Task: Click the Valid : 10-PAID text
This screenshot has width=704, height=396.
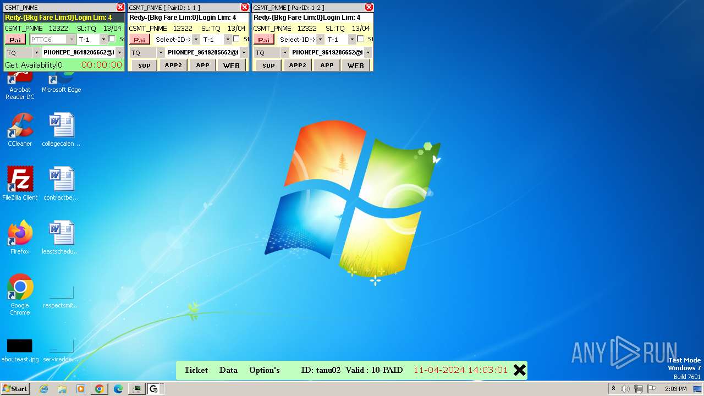Action: (x=374, y=370)
